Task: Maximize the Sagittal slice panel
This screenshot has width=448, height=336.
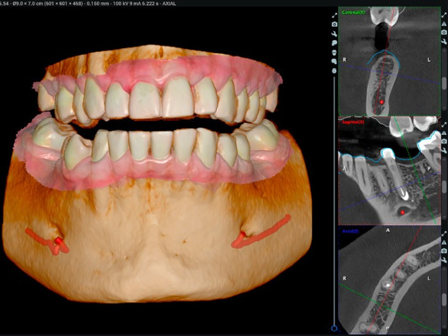Action: pyautogui.click(x=444, y=125)
